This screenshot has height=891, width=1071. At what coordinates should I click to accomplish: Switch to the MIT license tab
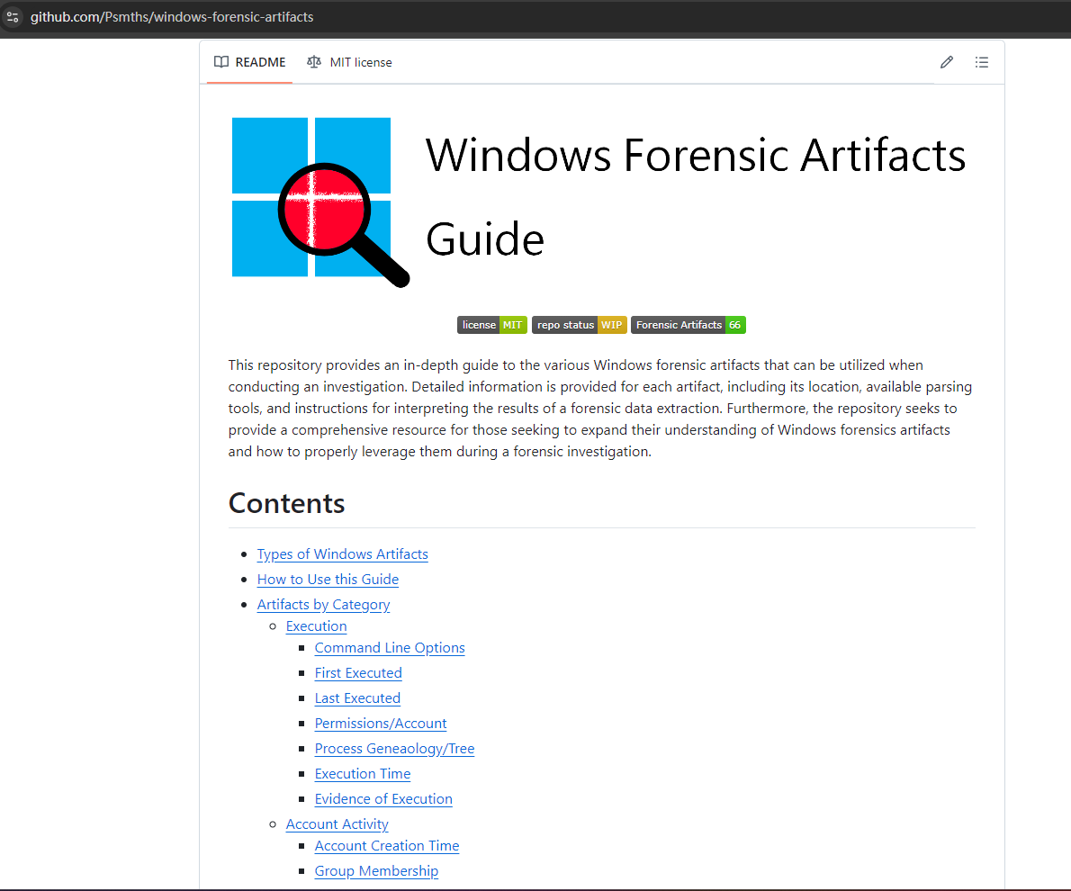click(349, 62)
